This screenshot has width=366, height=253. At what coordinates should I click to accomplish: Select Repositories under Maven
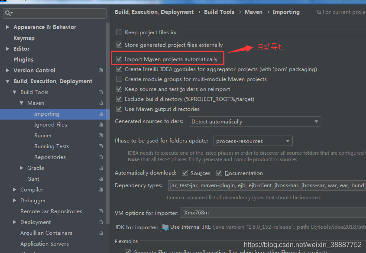pyautogui.click(x=50, y=157)
